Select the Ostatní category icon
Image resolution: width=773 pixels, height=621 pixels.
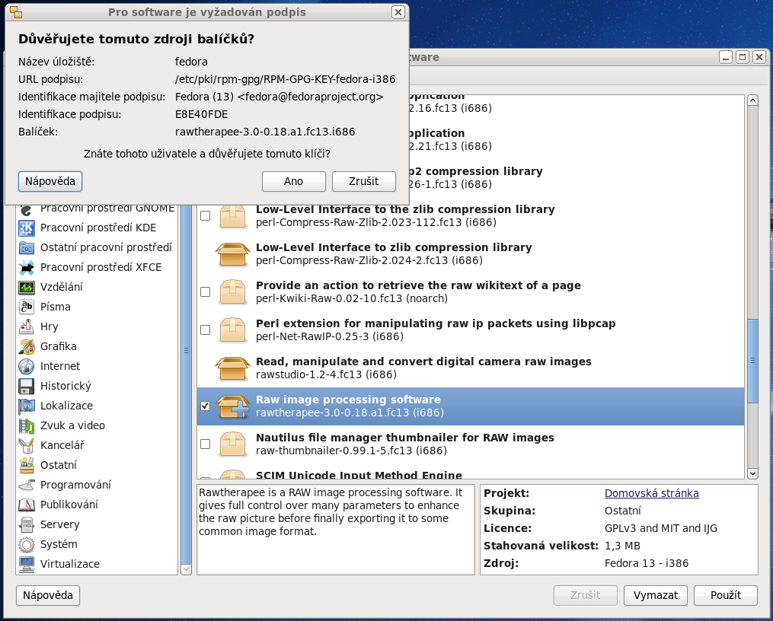point(27,465)
